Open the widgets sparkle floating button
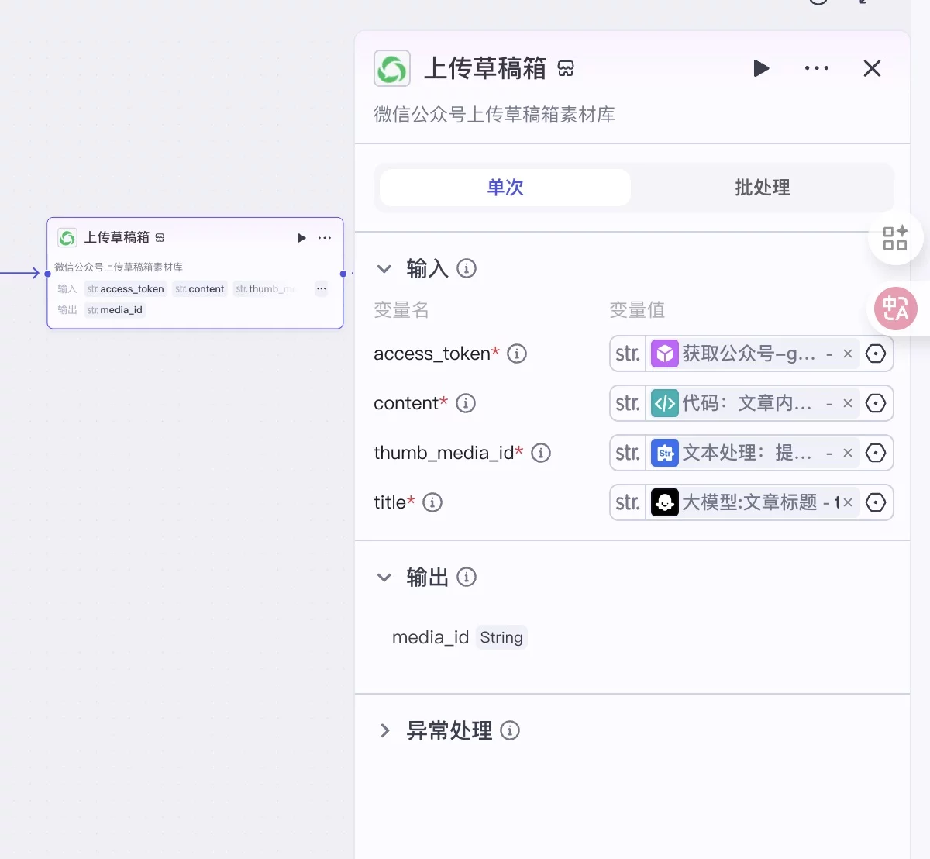Viewport: 930px width, 859px height. pyautogui.click(x=895, y=238)
